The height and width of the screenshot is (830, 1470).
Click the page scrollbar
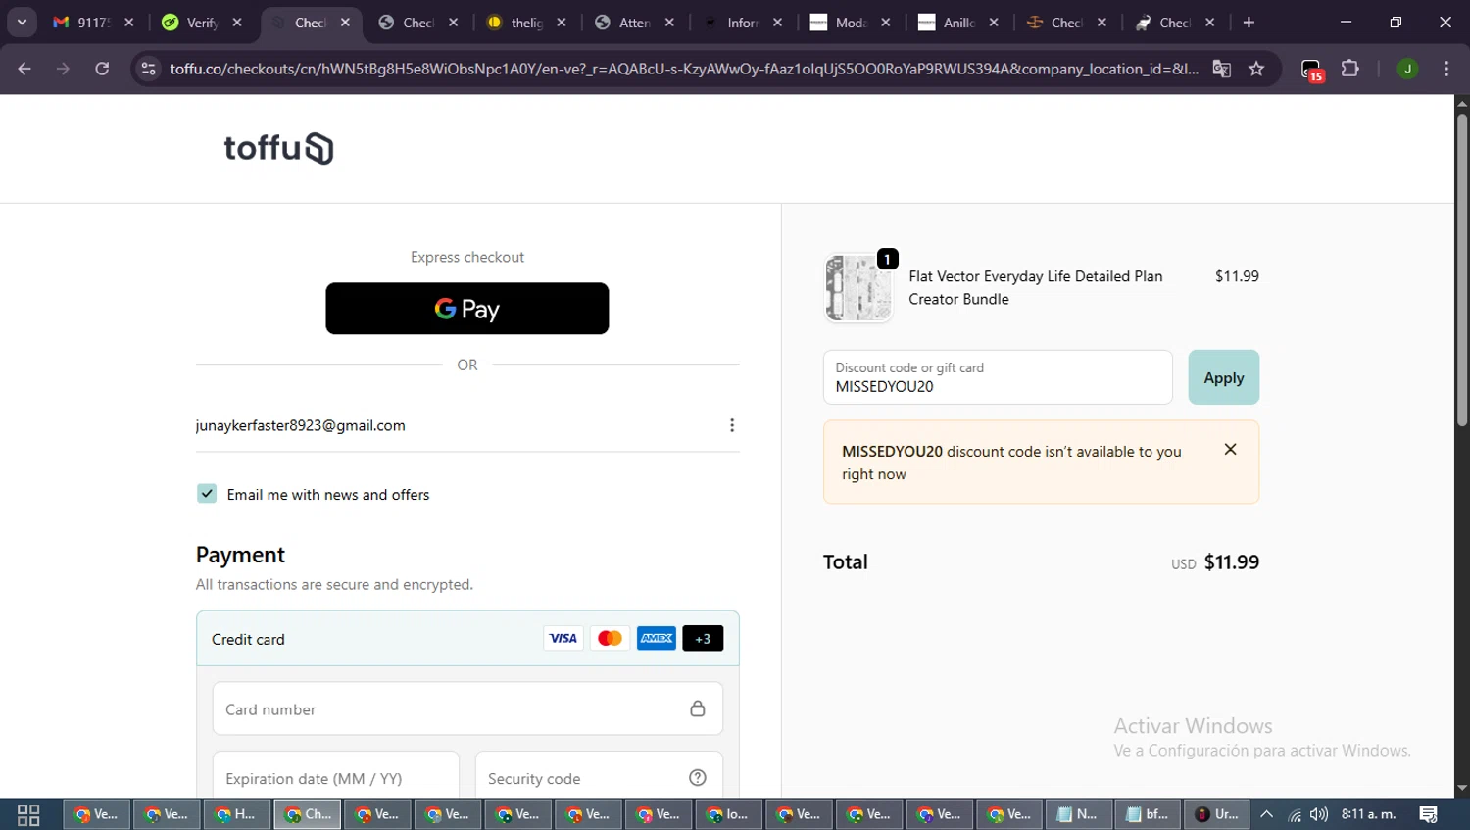click(1462, 269)
